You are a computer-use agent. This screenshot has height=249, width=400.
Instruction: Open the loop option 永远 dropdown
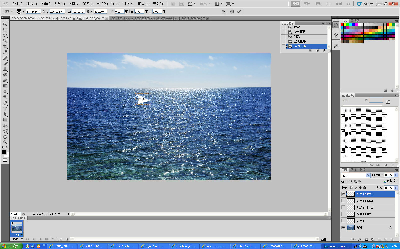coord(22,239)
